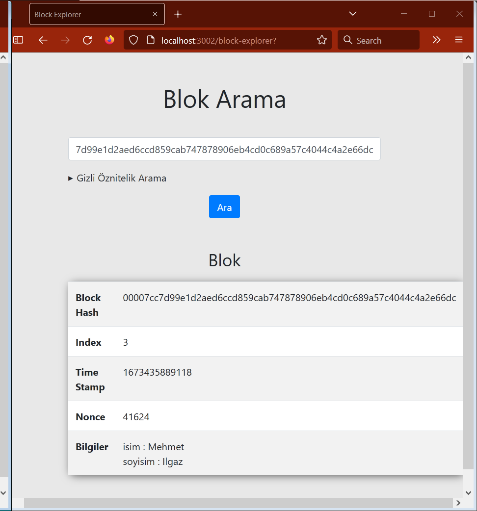The width and height of the screenshot is (477, 511).
Task: Click the back navigation arrow
Action: 43,40
